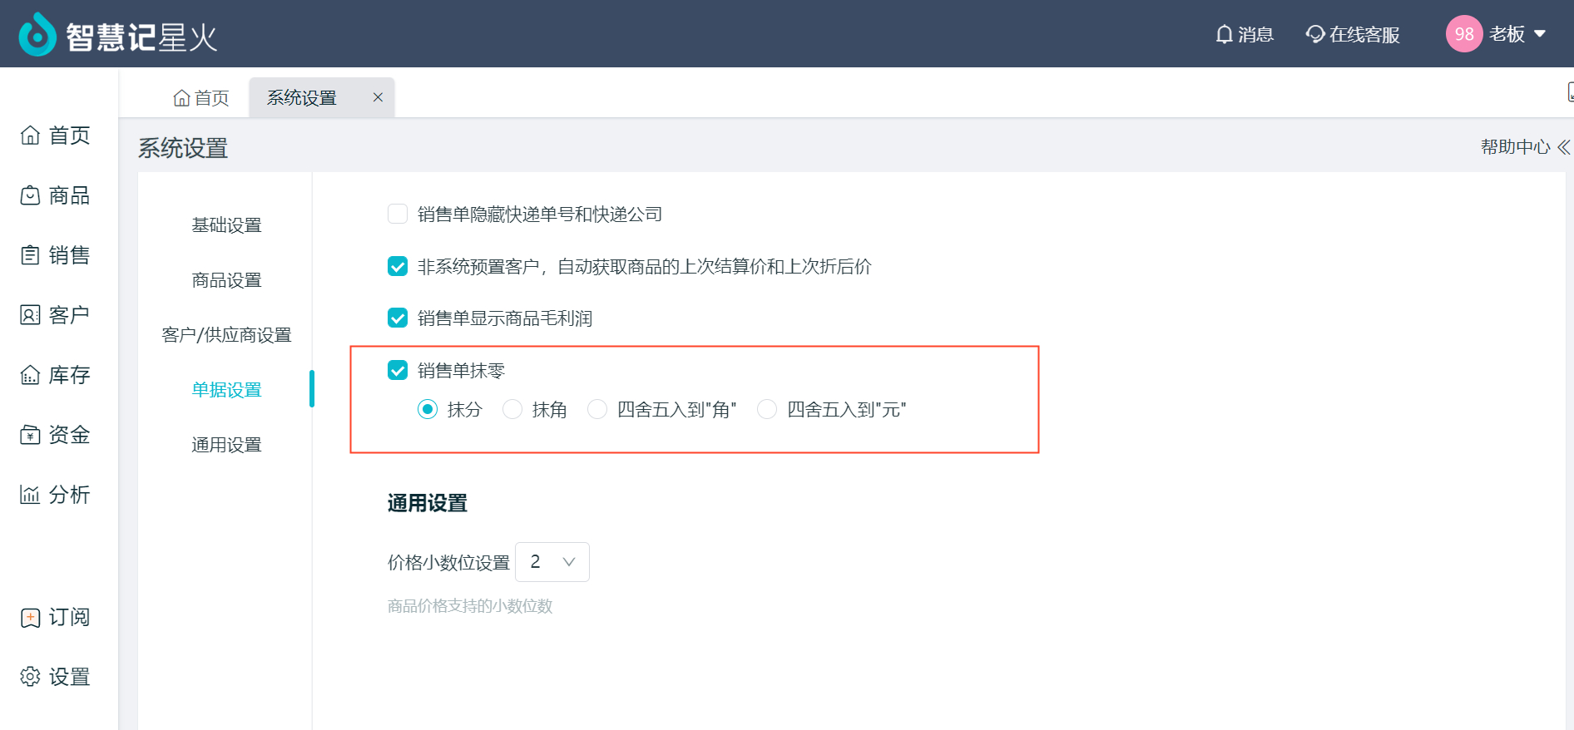Click 商品价格支持的小数位数 hint text

470,606
